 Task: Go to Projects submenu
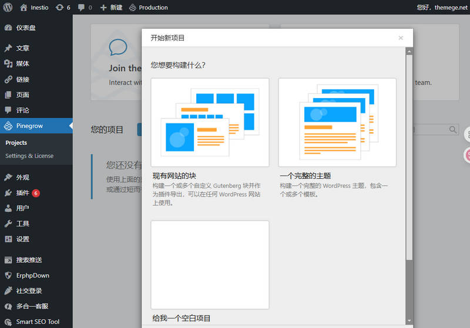click(16, 143)
